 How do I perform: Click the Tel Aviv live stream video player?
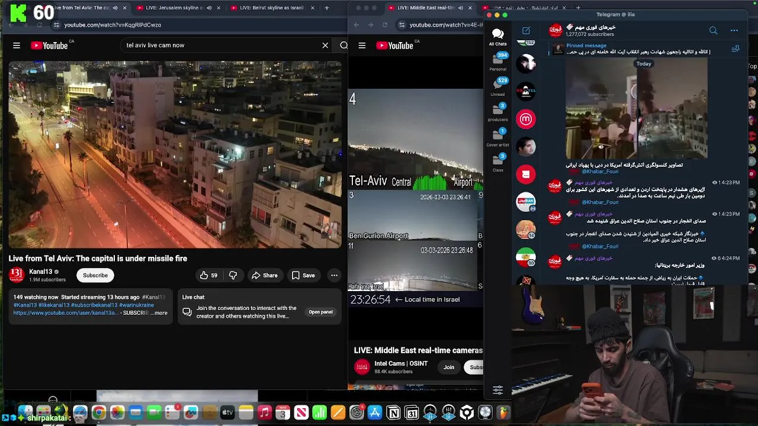(x=175, y=154)
